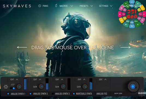The image size is (146, 99).
Task: Click EDIT for Wavetable Synth
Action: [x=79, y=79]
